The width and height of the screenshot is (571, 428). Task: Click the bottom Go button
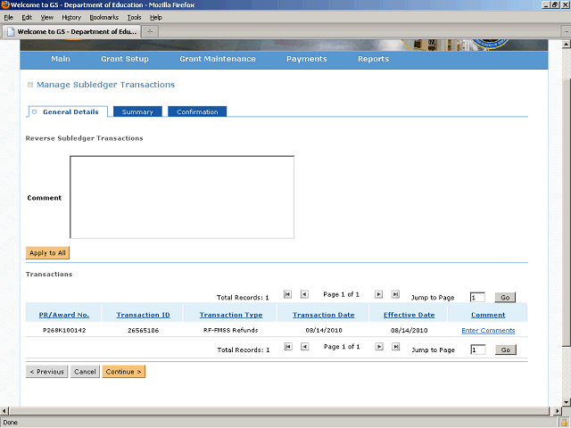[506, 350]
